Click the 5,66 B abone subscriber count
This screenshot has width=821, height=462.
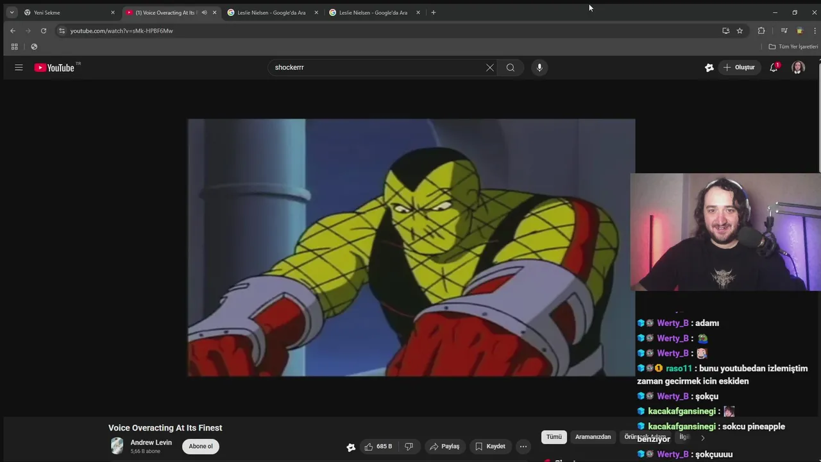pos(146,452)
